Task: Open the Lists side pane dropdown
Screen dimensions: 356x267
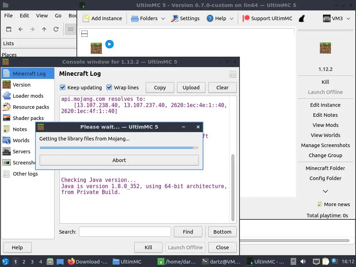Action: (x=39, y=43)
